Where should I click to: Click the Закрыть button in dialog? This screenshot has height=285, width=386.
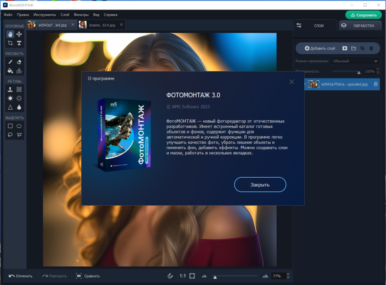[x=260, y=184]
